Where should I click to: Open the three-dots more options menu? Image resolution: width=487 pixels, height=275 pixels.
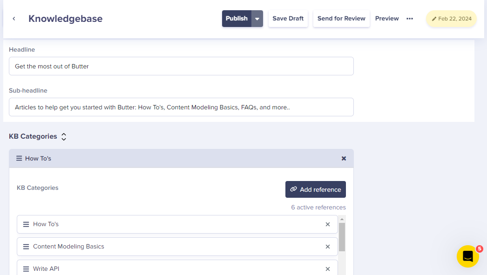point(410,19)
